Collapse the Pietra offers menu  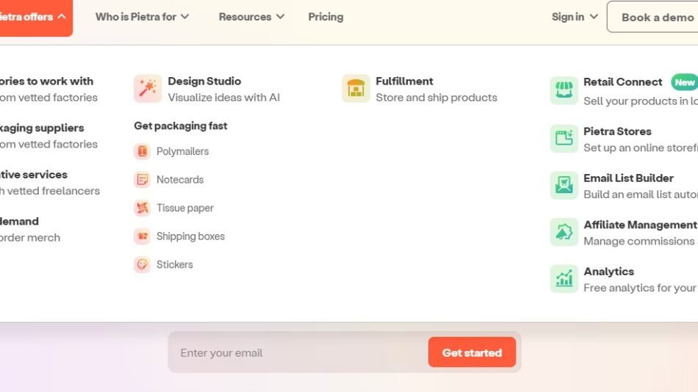click(x=33, y=16)
